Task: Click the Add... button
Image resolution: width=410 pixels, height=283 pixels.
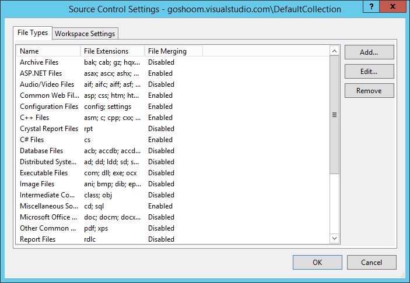Action: coord(369,52)
